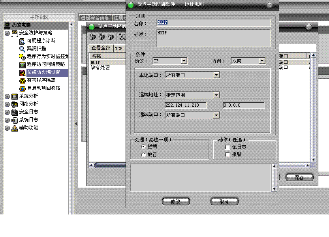Open the 远端地址 dropdown

[216, 95]
